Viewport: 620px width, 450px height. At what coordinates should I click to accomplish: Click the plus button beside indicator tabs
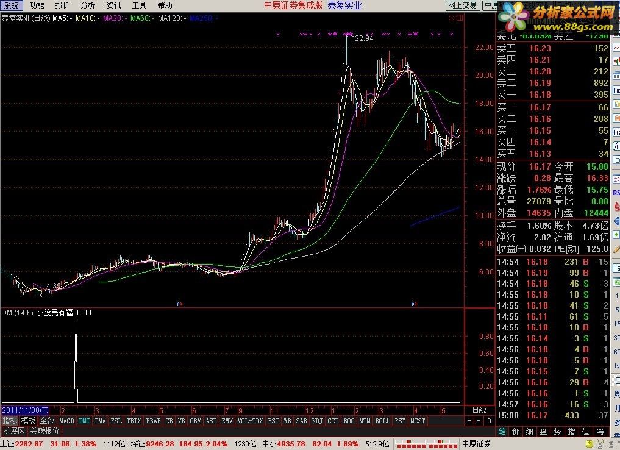pyautogui.click(x=469, y=421)
